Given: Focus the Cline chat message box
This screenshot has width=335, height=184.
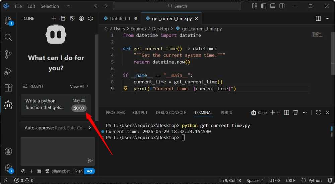Looking at the screenshot, I should [58, 152].
